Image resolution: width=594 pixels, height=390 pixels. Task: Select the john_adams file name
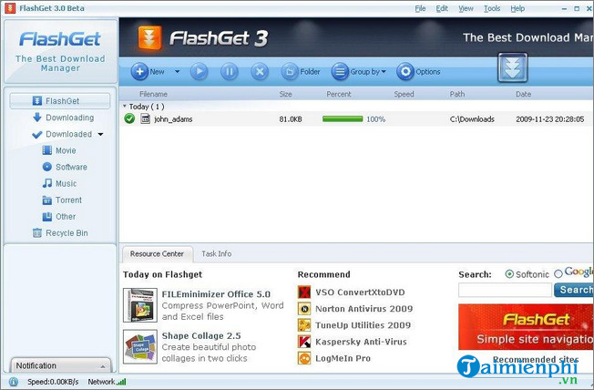pyautogui.click(x=173, y=119)
